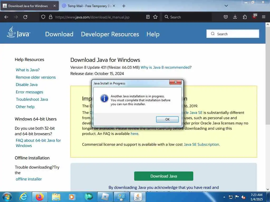Open the What is Java? link
Viewport: 270px width, 202px height.
tap(27, 70)
